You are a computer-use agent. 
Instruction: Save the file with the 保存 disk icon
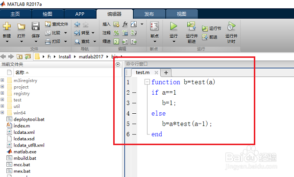(x=36, y=26)
